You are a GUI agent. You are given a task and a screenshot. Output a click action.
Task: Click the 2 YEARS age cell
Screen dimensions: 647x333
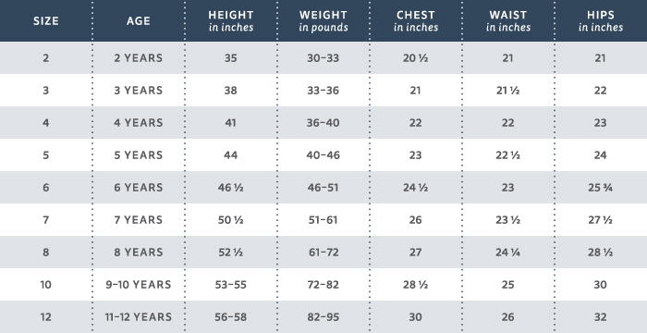(x=139, y=58)
